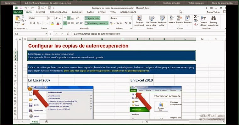This screenshot has width=239, height=125.
Task: Click the Fill down icon in Modificar
Action: (195, 20)
